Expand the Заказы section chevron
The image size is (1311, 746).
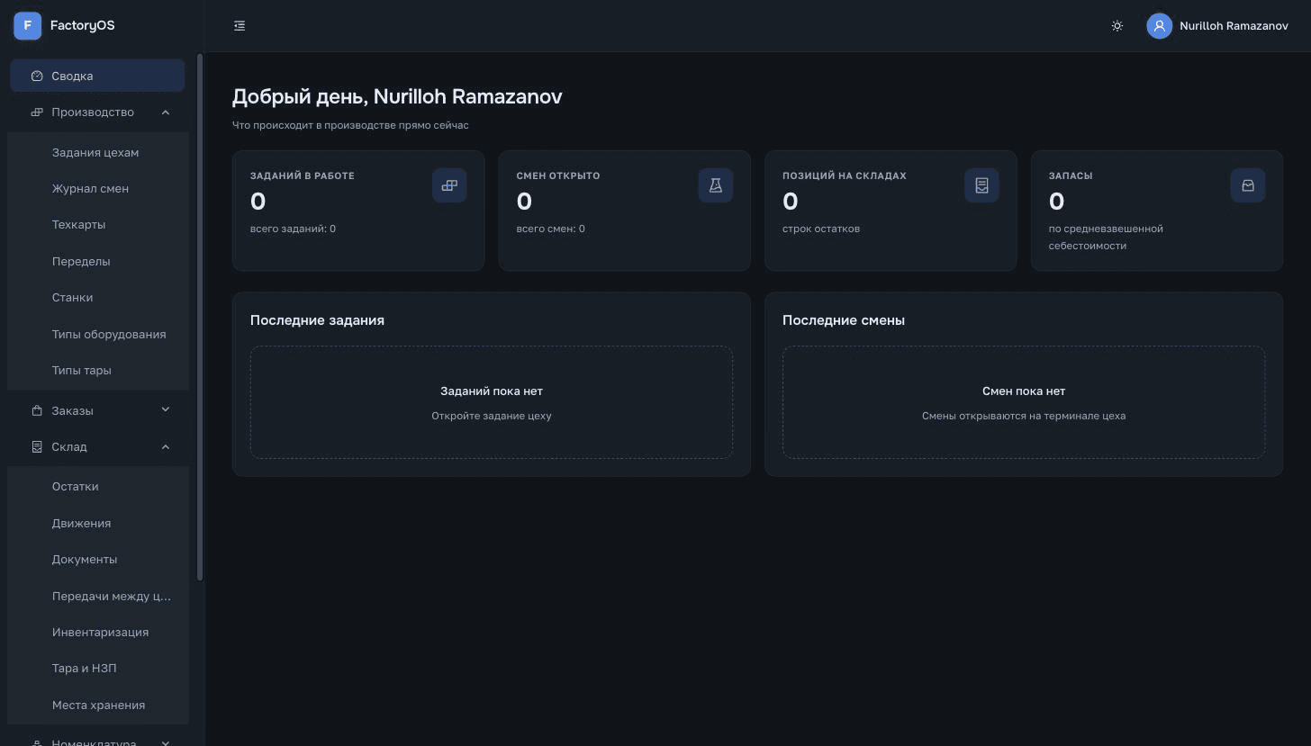pyautogui.click(x=166, y=409)
